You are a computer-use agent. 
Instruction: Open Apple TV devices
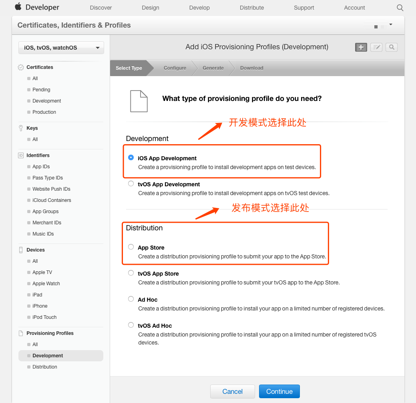[x=42, y=272]
